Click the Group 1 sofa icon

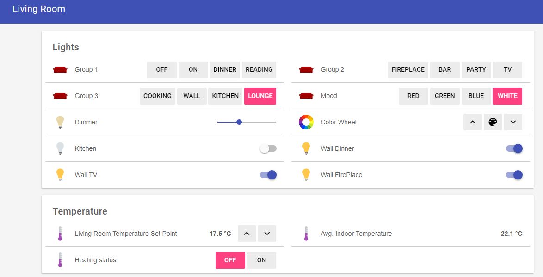tap(60, 69)
